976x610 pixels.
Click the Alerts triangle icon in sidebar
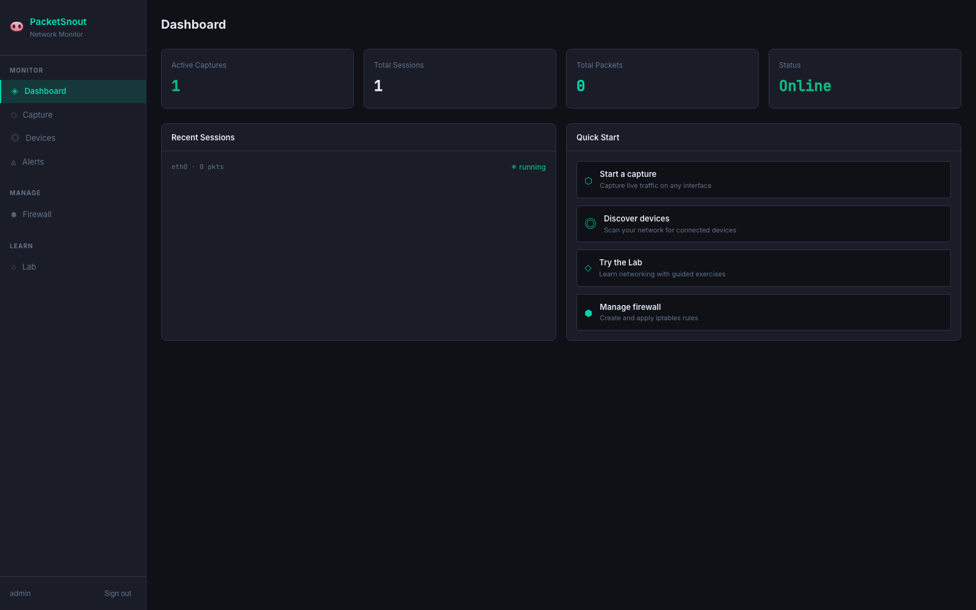(13, 162)
